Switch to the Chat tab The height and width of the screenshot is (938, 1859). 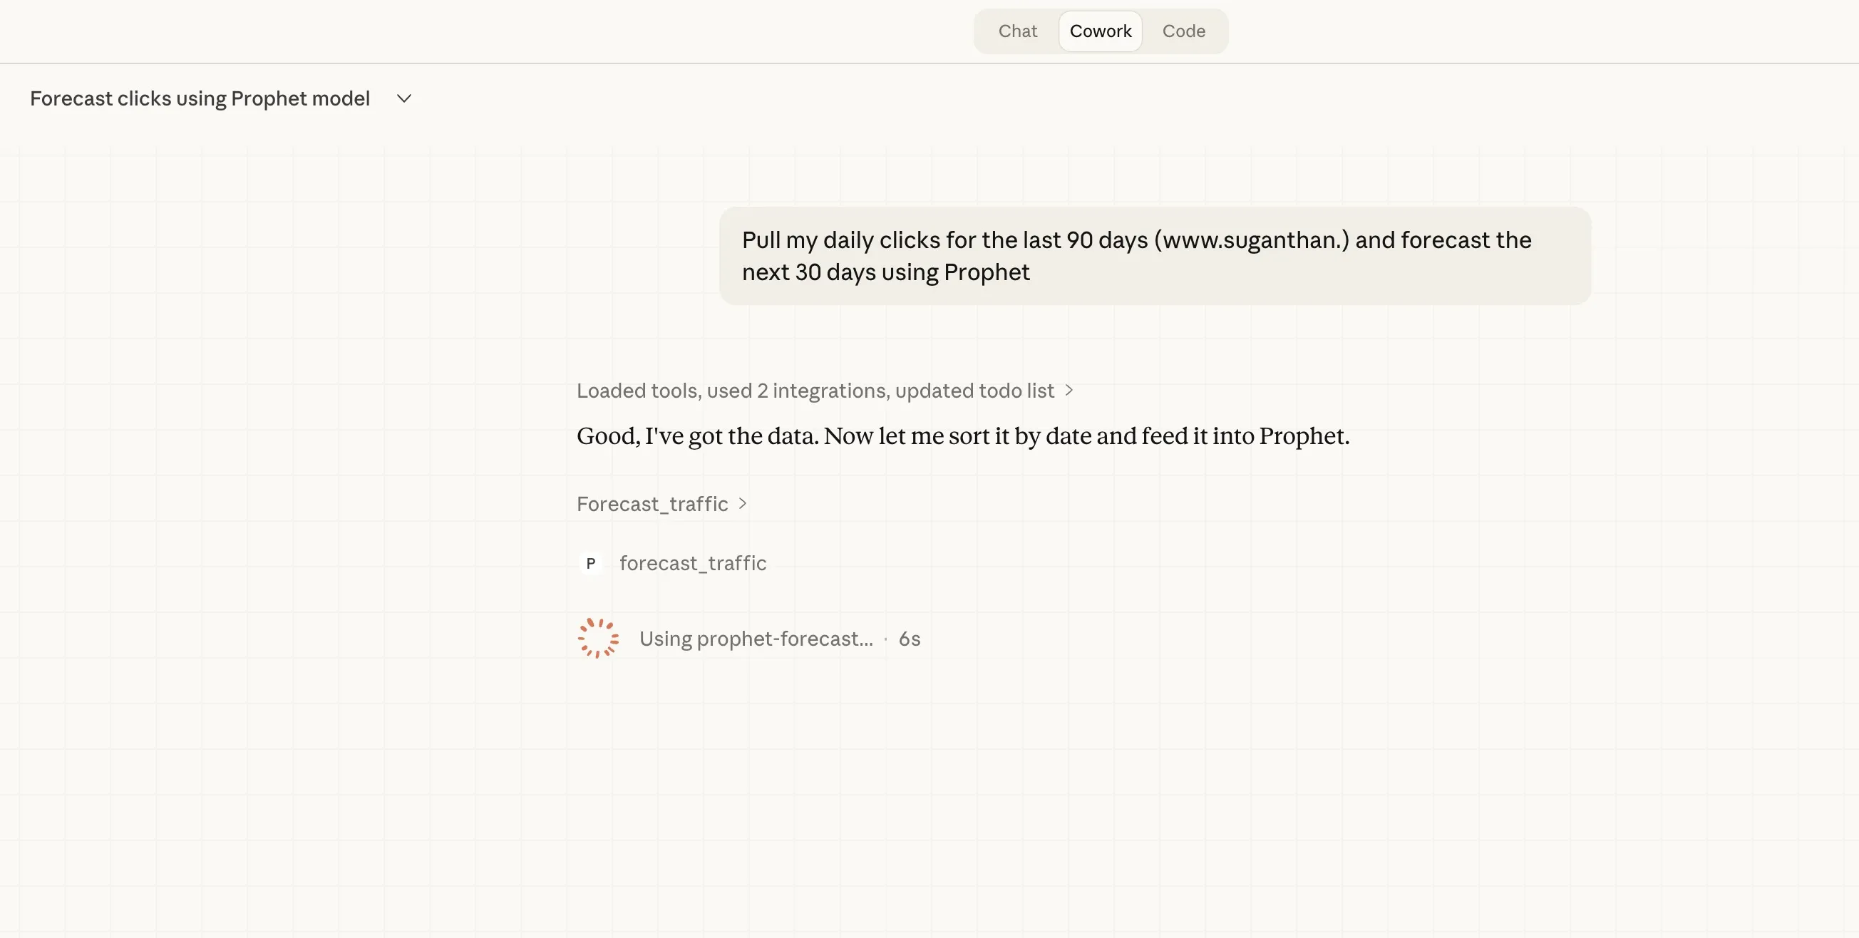pos(1017,31)
